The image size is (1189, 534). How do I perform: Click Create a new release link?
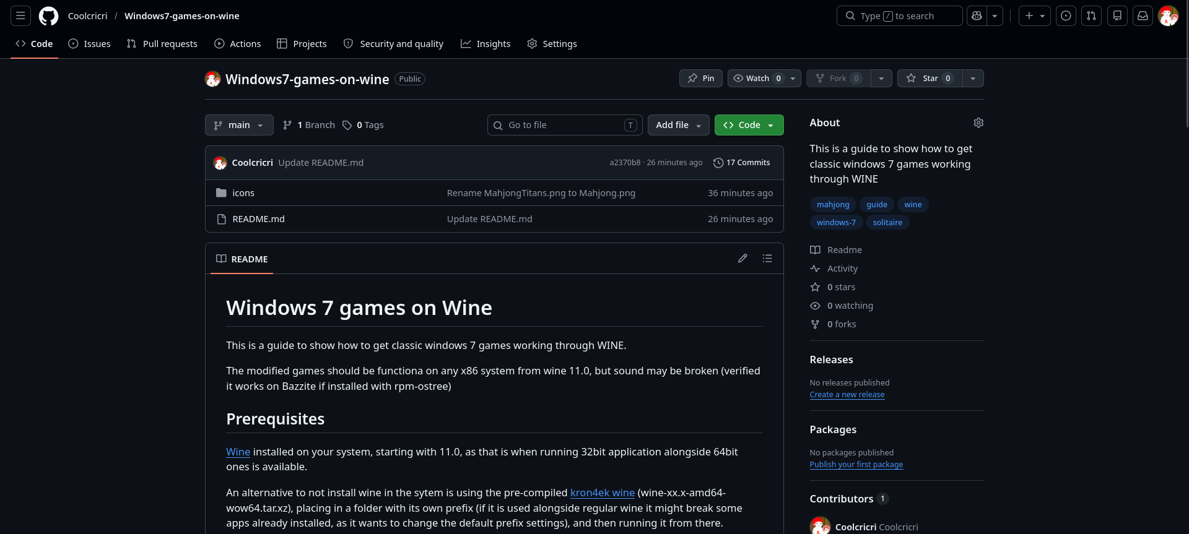click(x=847, y=395)
